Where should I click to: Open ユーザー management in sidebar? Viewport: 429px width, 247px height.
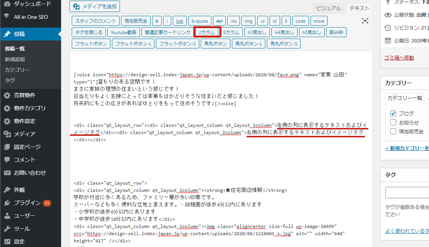coord(24,215)
